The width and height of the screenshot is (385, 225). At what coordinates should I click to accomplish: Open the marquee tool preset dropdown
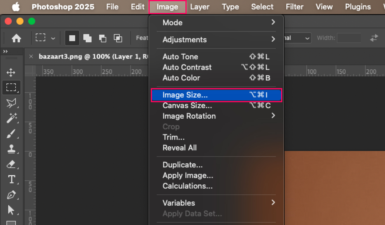coord(53,38)
